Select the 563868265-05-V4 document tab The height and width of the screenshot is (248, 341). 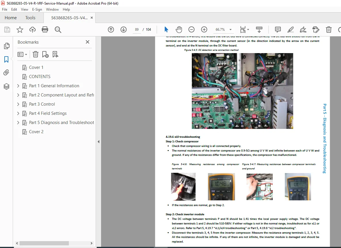tap(69, 18)
